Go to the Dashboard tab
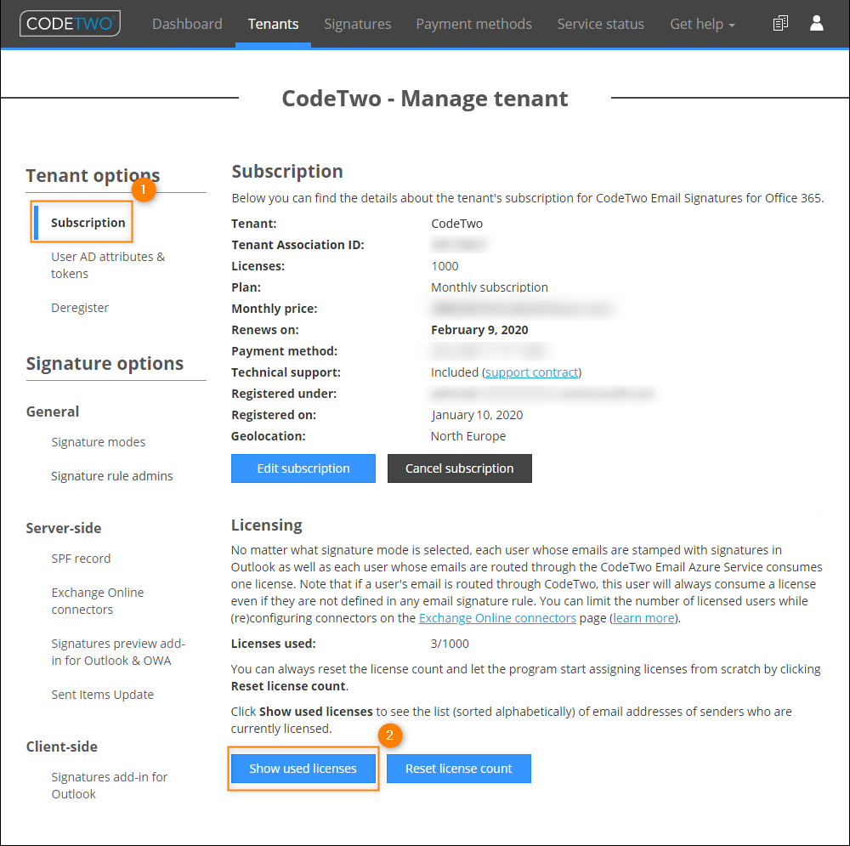 tap(187, 24)
